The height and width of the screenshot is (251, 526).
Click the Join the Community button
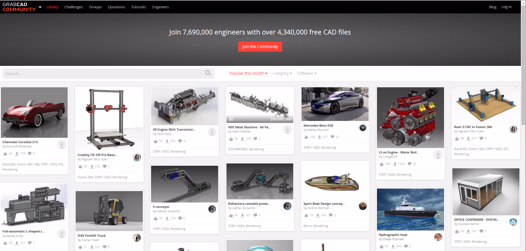260,46
